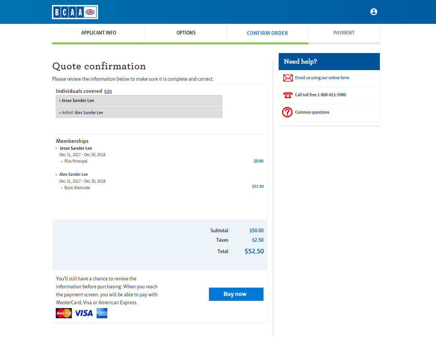
Task: Click the red email envelope icon
Action: 288,78
